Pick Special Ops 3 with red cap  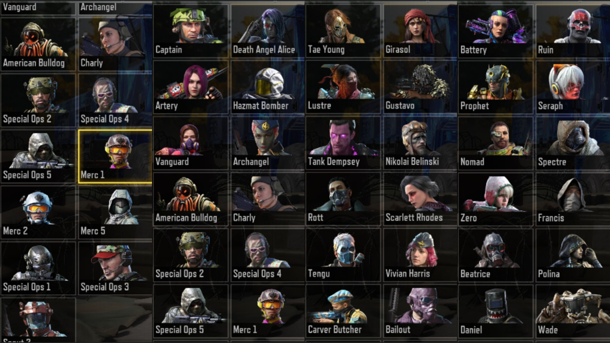[115, 268]
